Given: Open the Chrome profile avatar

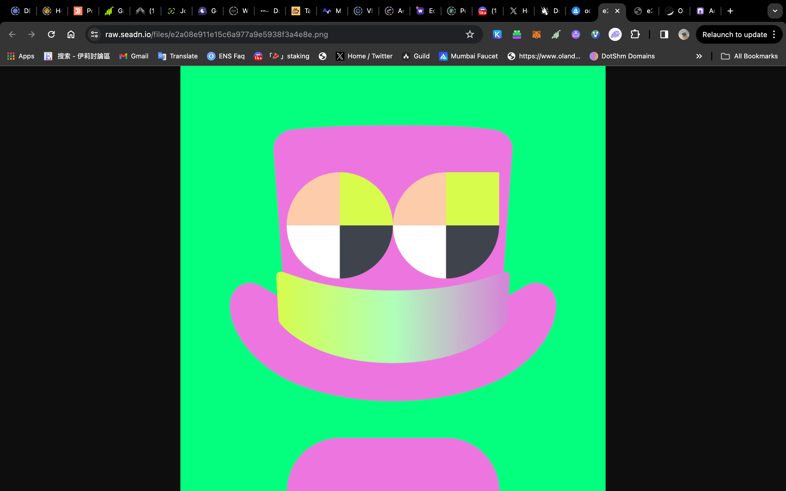Looking at the screenshot, I should 684,34.
